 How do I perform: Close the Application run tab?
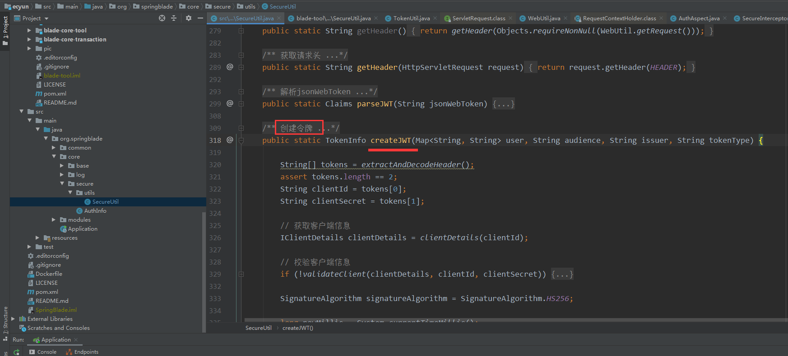pyautogui.click(x=76, y=340)
